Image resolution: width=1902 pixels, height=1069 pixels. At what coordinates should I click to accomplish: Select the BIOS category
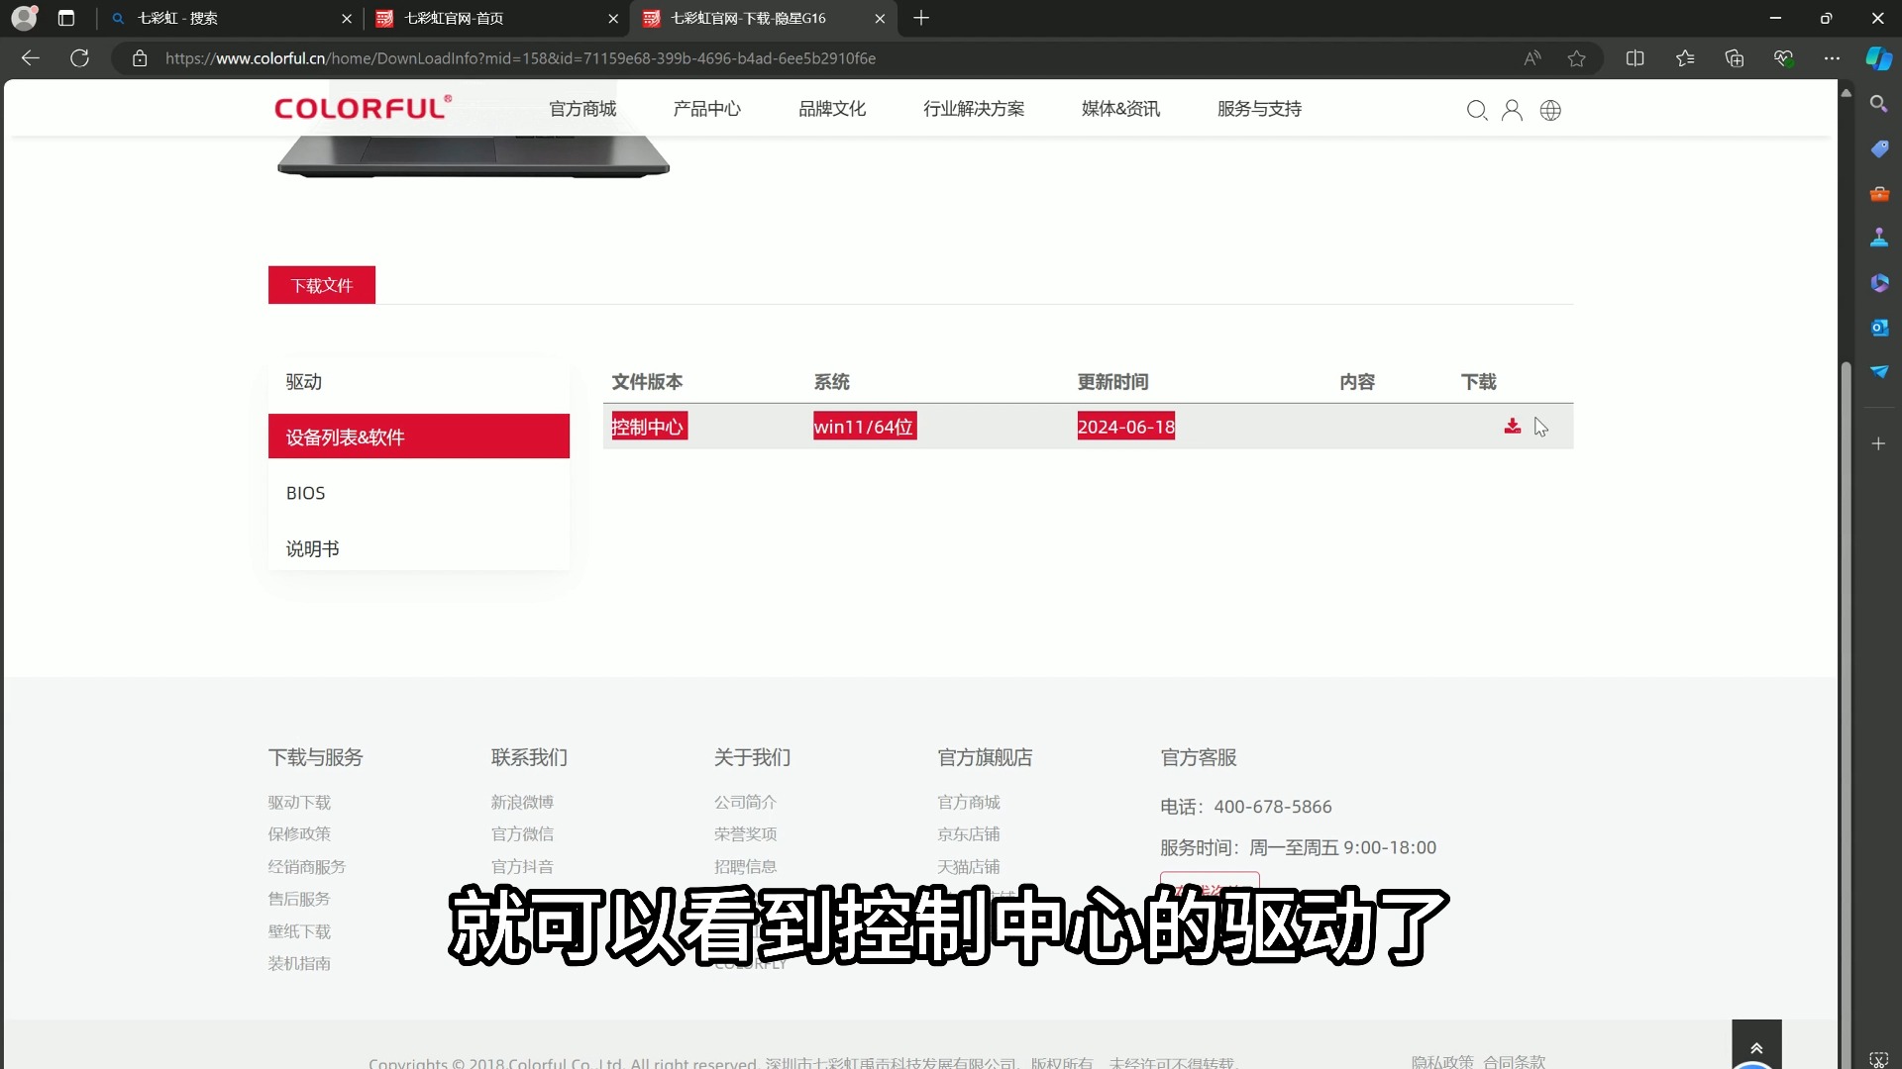coord(305,492)
